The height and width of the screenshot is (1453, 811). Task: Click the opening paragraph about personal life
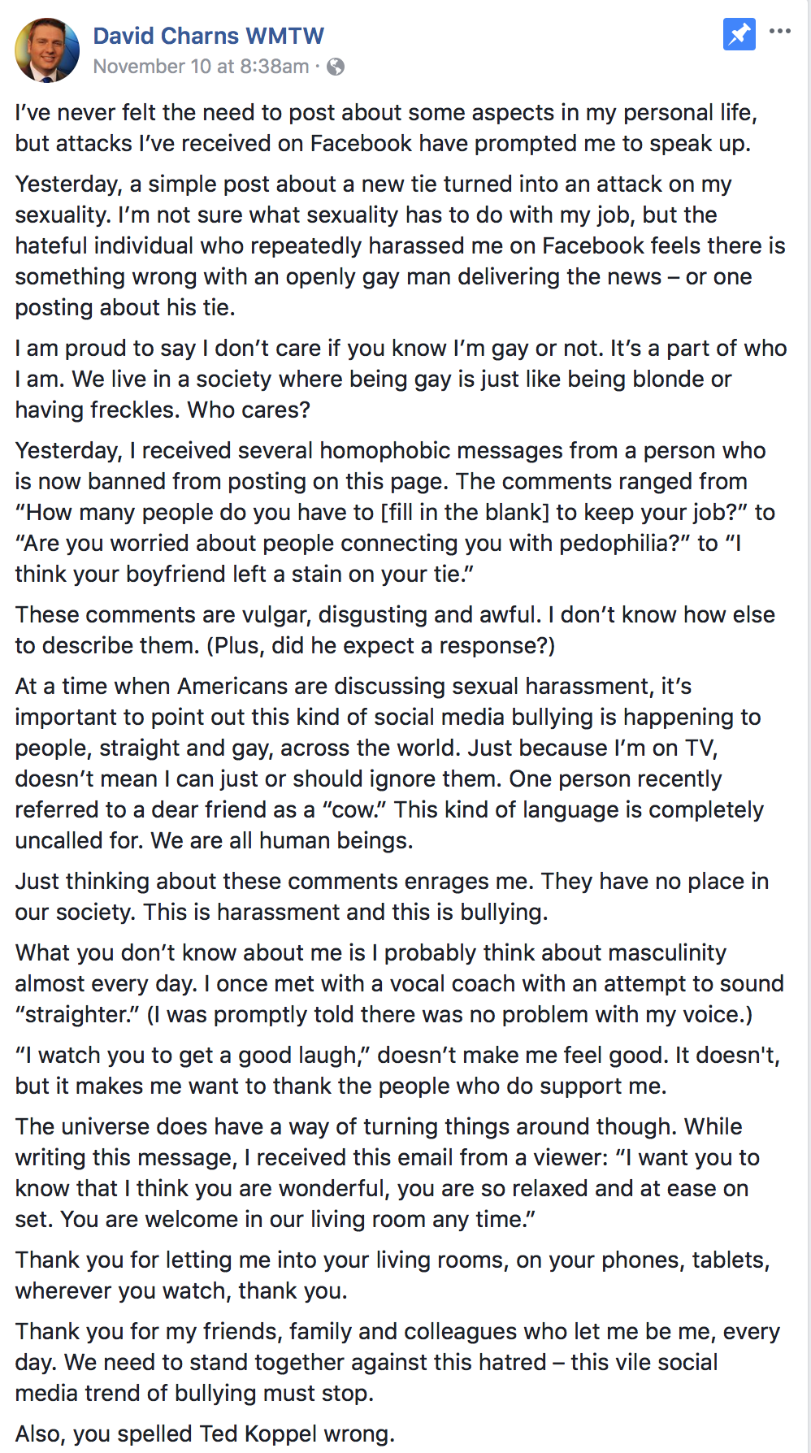coord(387,128)
